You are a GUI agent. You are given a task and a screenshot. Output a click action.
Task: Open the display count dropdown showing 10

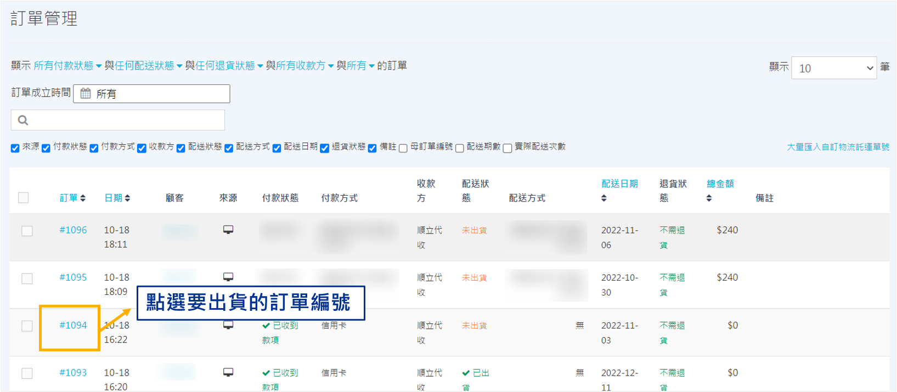[x=834, y=68]
